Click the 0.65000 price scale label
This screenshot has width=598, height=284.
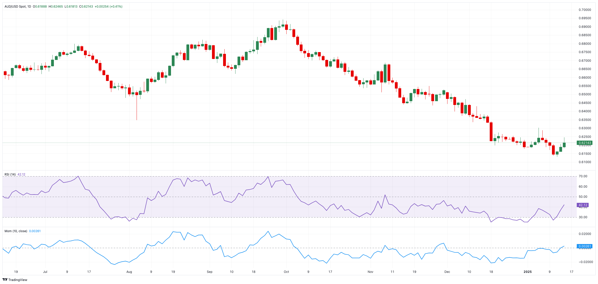585,94
